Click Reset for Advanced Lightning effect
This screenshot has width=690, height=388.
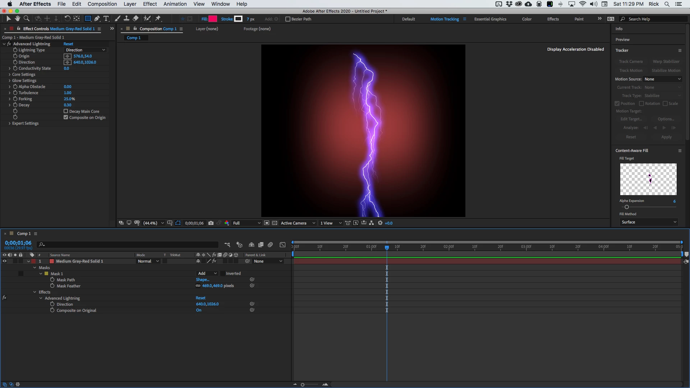click(x=68, y=44)
